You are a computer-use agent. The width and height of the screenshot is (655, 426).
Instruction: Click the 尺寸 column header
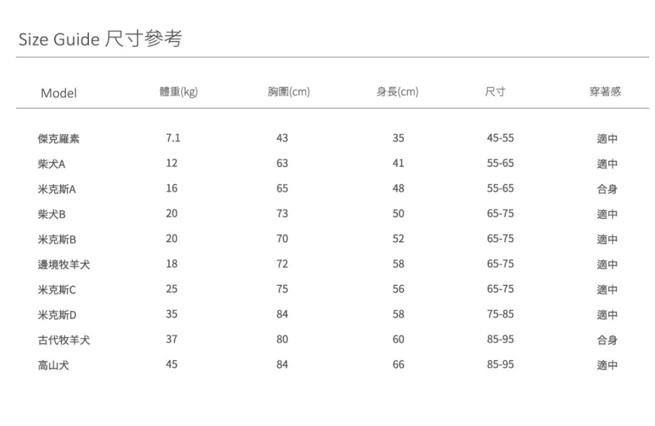[495, 93]
